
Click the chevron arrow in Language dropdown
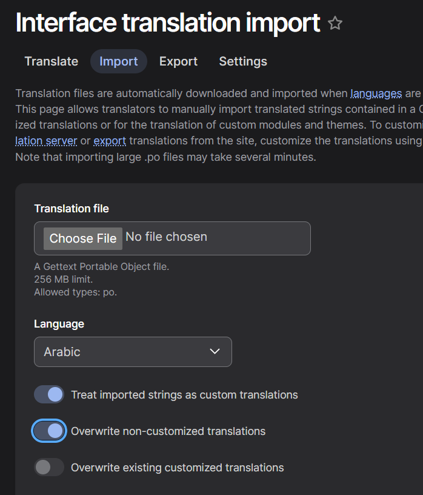click(x=215, y=352)
